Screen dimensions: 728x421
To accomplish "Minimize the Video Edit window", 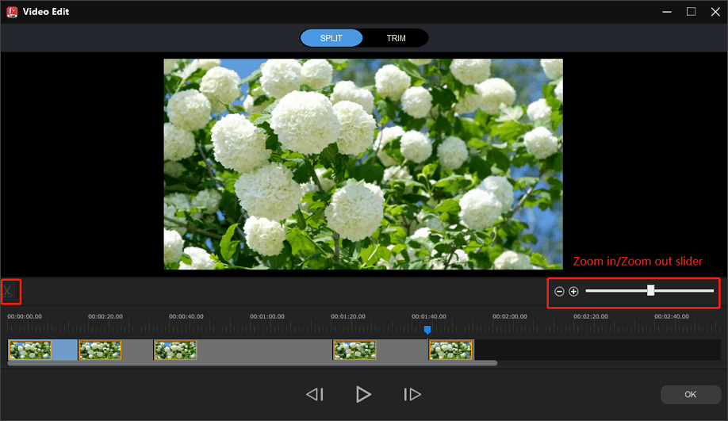I will click(x=667, y=12).
